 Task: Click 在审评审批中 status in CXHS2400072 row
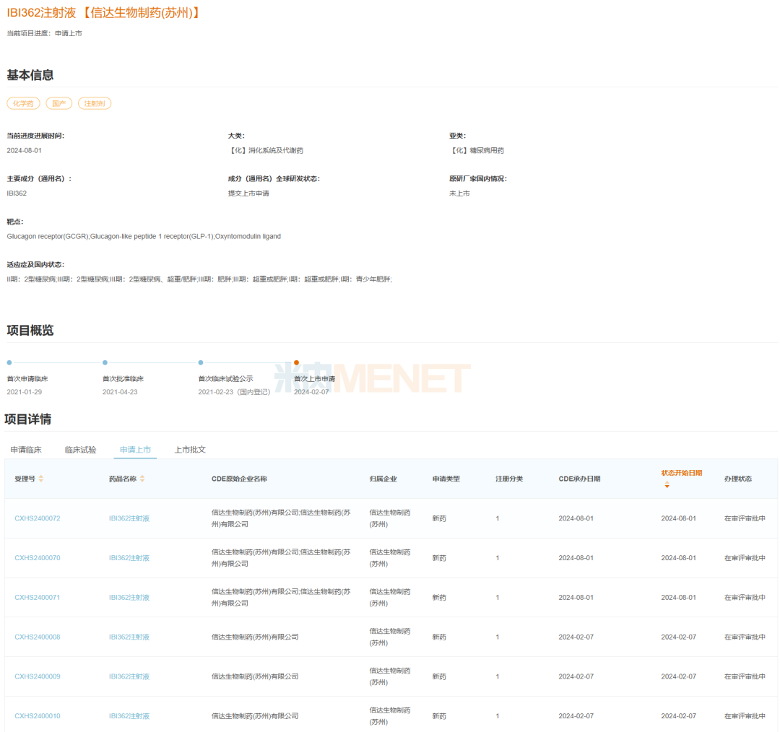(x=745, y=518)
